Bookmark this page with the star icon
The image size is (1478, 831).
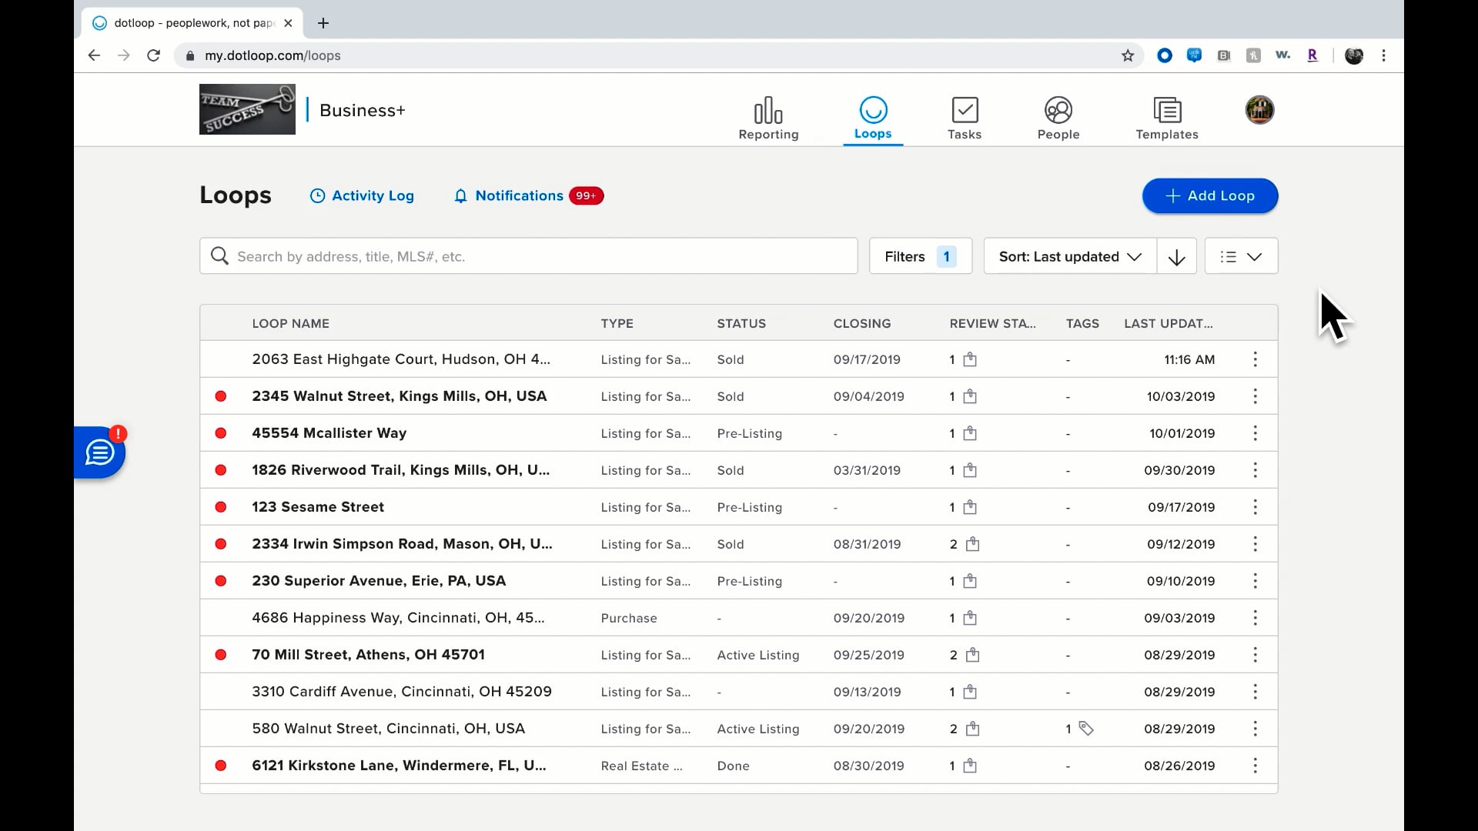[x=1127, y=55]
